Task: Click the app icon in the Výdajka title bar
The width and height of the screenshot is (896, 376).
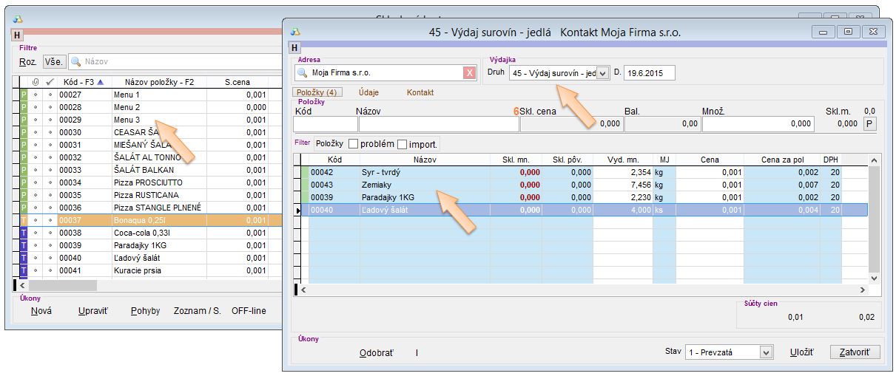Action: (x=294, y=32)
